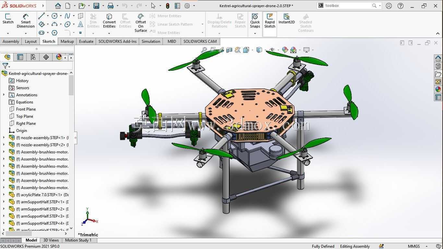443x249 pixels.
Task: Print the current document
Action: coord(111,6)
